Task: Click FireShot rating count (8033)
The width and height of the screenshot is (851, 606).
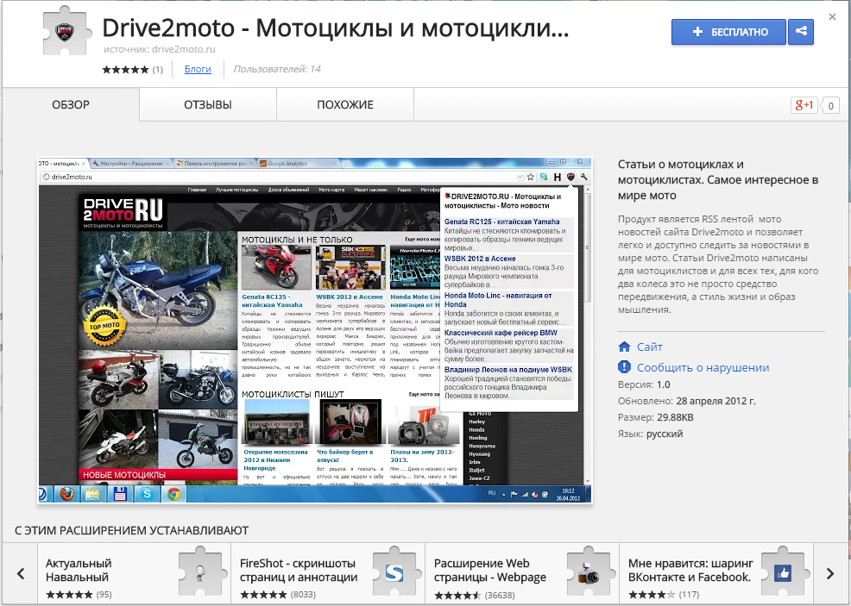Action: pyautogui.click(x=306, y=595)
